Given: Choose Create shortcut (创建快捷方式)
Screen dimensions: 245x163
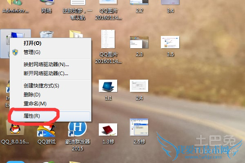Looking at the screenshot, I should point(51,86).
